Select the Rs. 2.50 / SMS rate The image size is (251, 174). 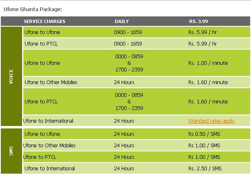tap(205, 169)
